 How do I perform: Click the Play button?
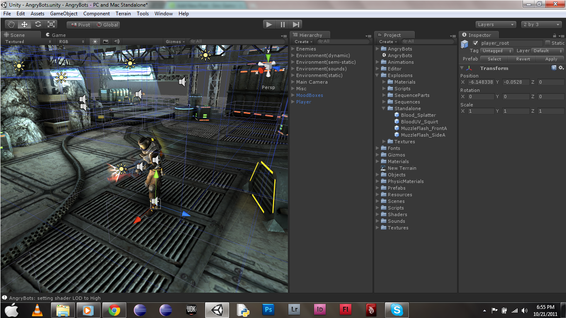pyautogui.click(x=269, y=24)
